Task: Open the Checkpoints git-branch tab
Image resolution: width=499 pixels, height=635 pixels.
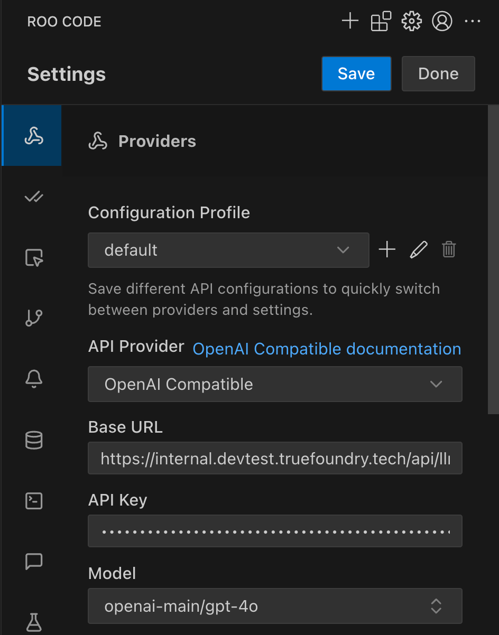Action: tap(34, 318)
